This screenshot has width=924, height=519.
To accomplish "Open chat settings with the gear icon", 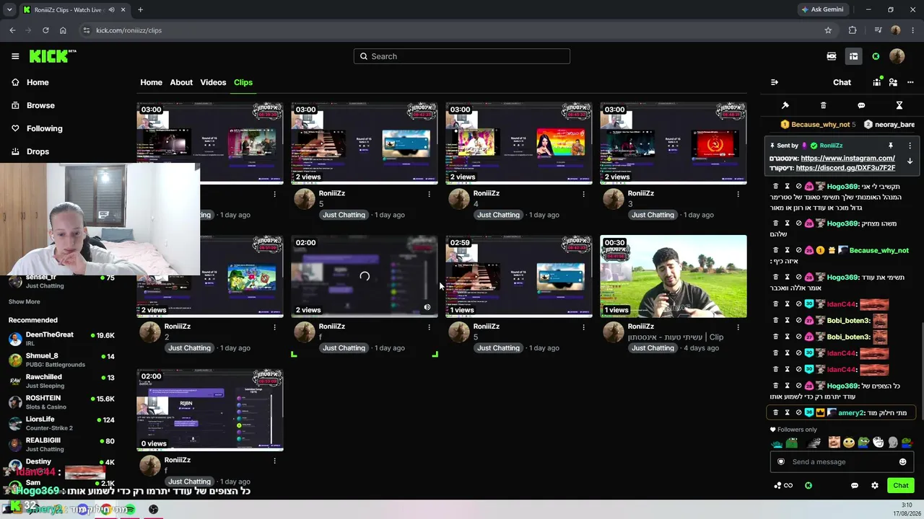I will click(875, 486).
